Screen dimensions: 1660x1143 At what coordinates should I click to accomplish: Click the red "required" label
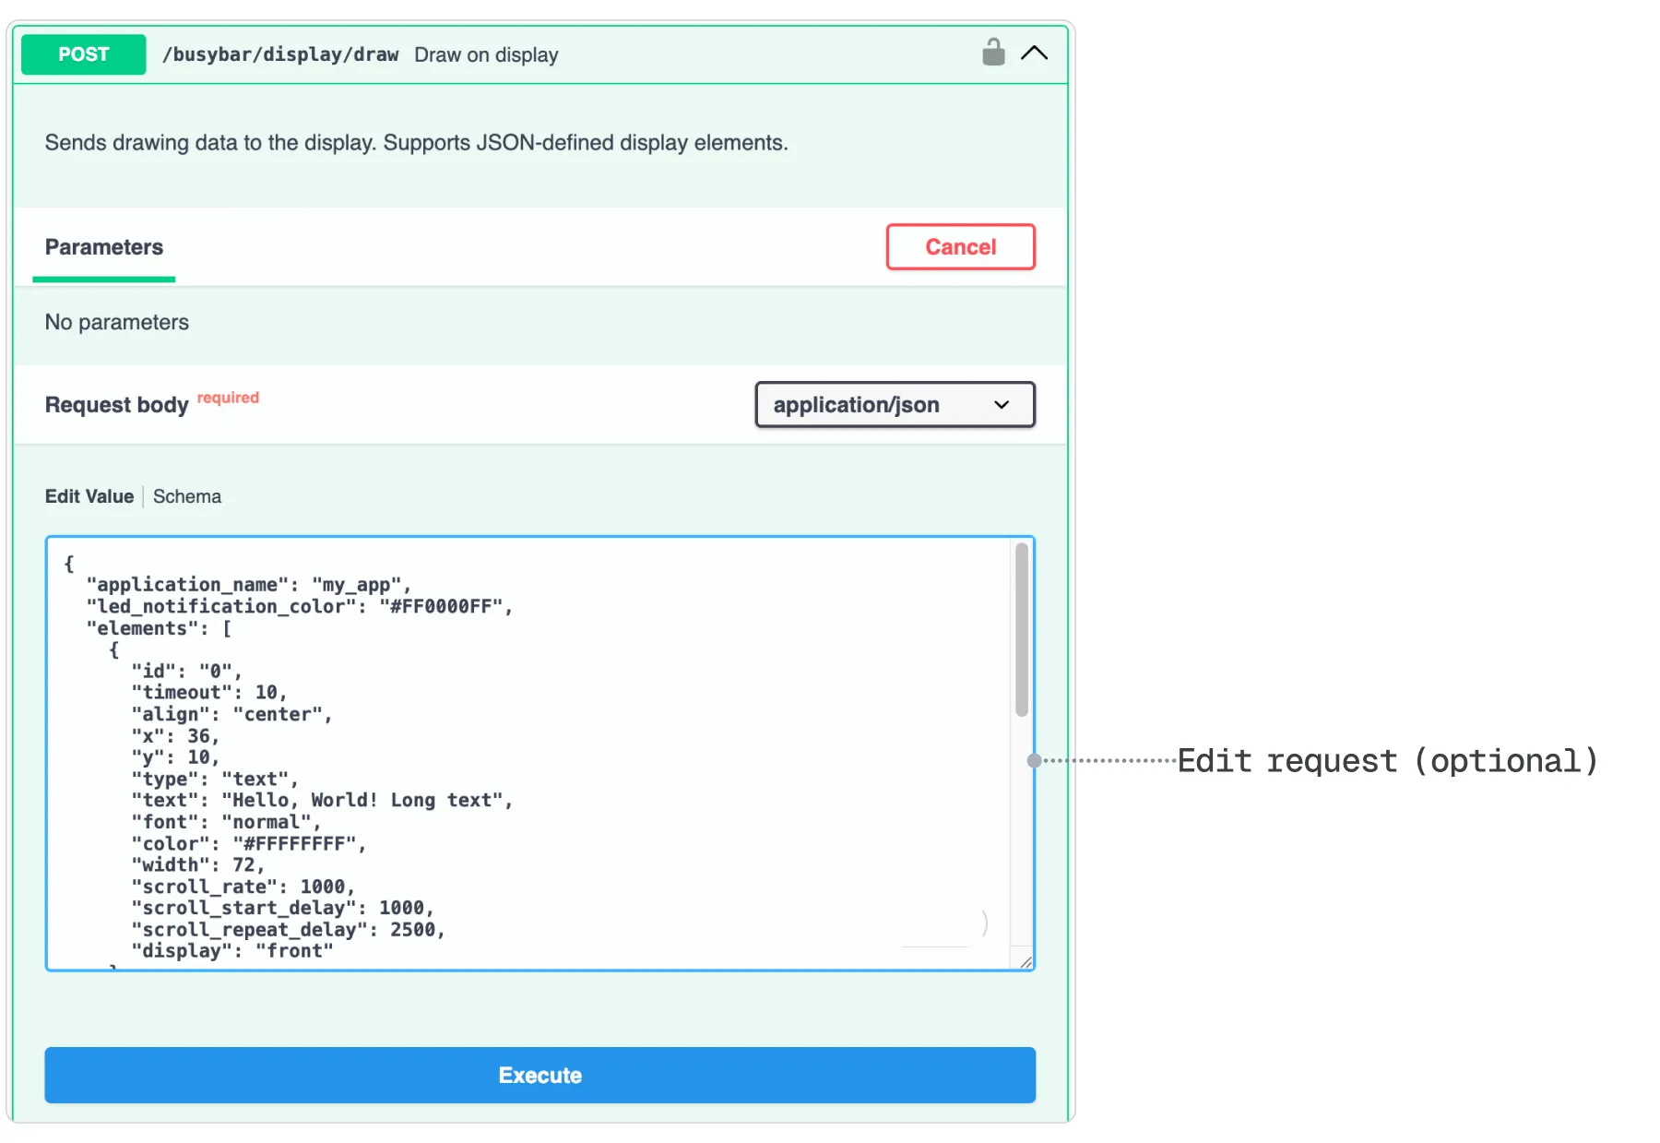pyautogui.click(x=228, y=398)
